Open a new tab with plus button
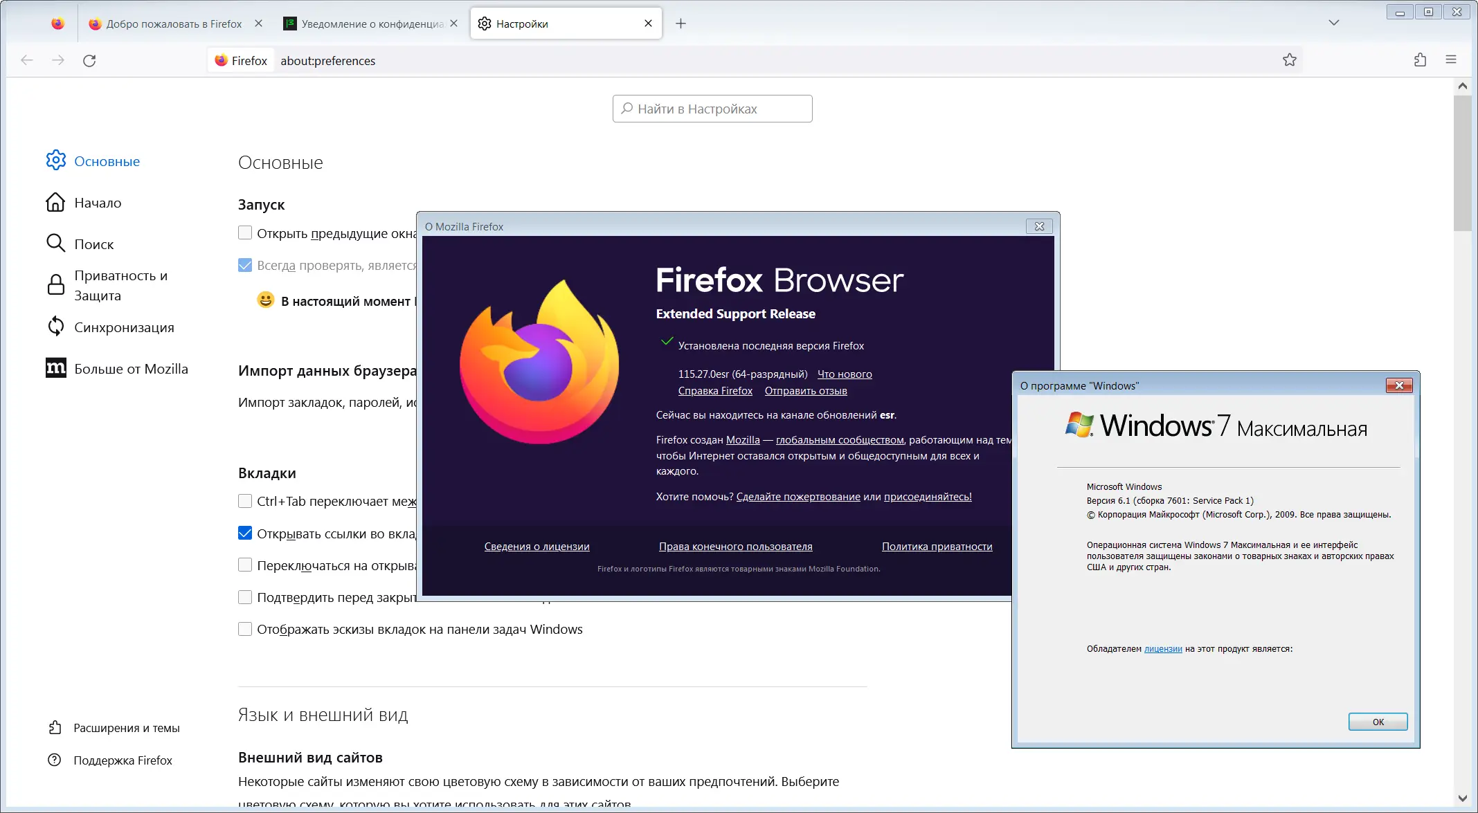The height and width of the screenshot is (813, 1478). tap(681, 24)
